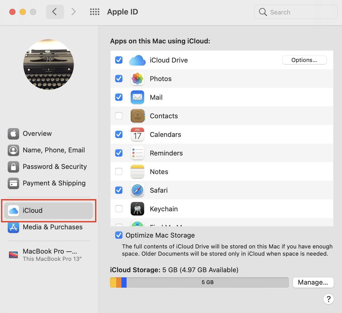Open iCloud Drive Options... button

[304, 60]
